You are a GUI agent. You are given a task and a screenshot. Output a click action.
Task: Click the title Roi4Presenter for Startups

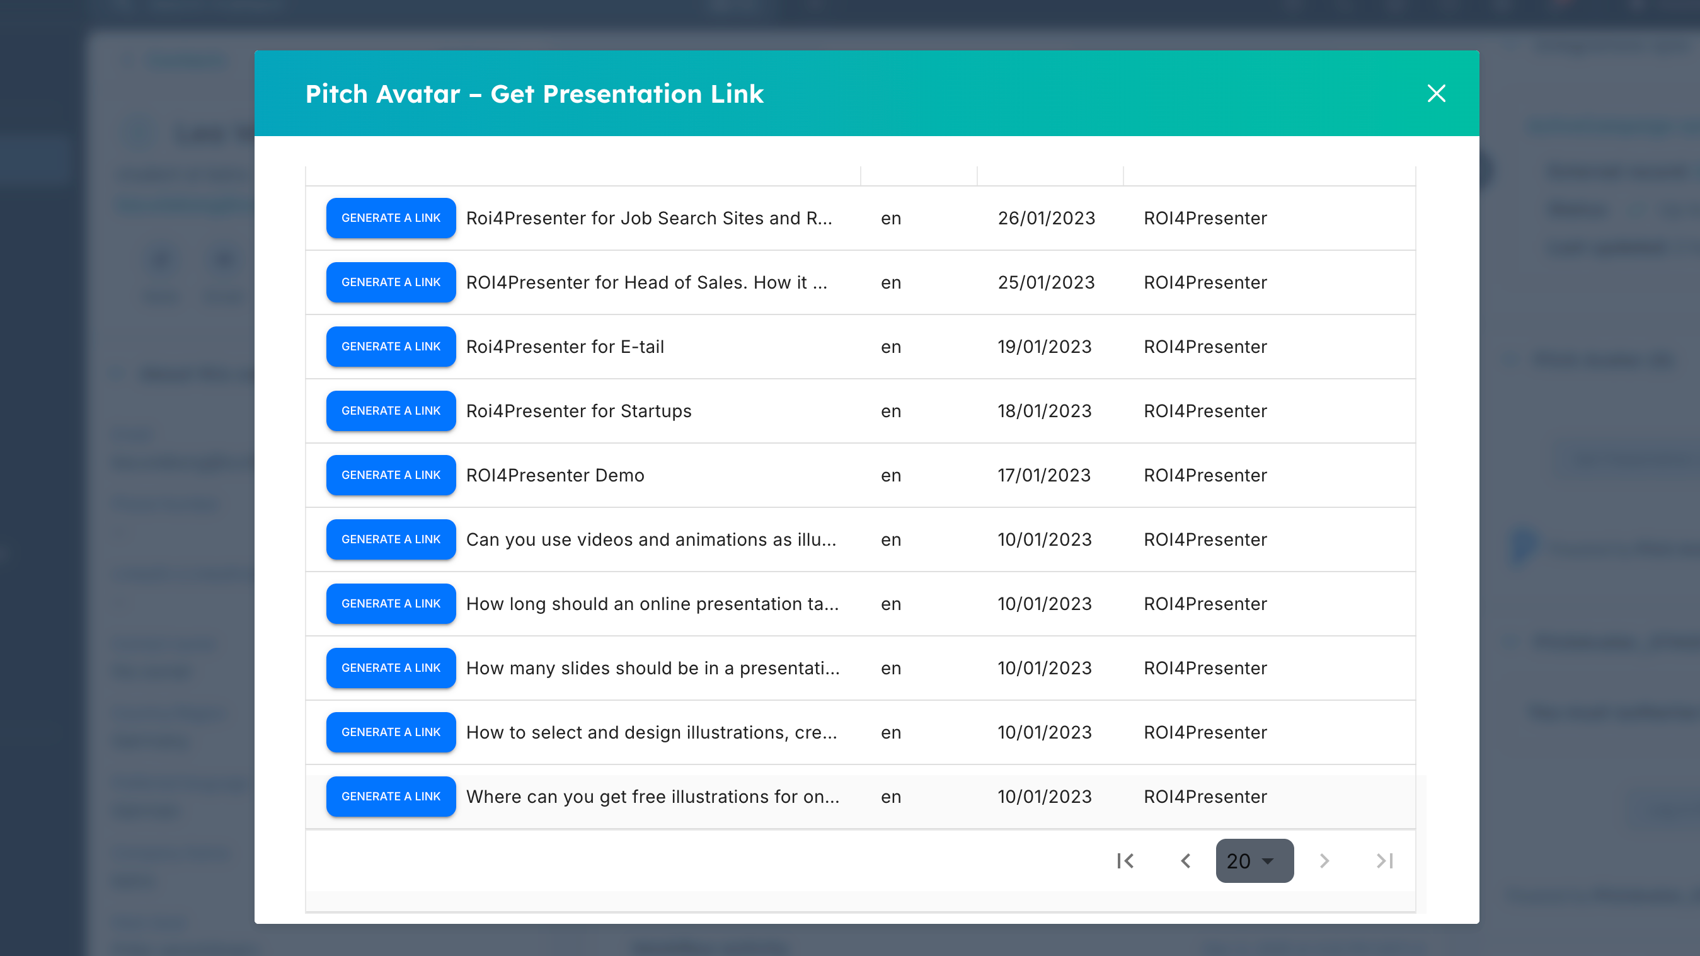(x=579, y=411)
